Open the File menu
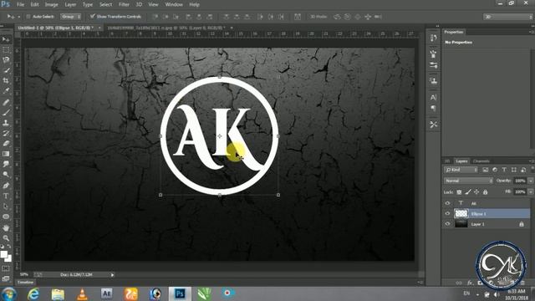Image resolution: width=535 pixels, height=301 pixels. (x=20, y=5)
